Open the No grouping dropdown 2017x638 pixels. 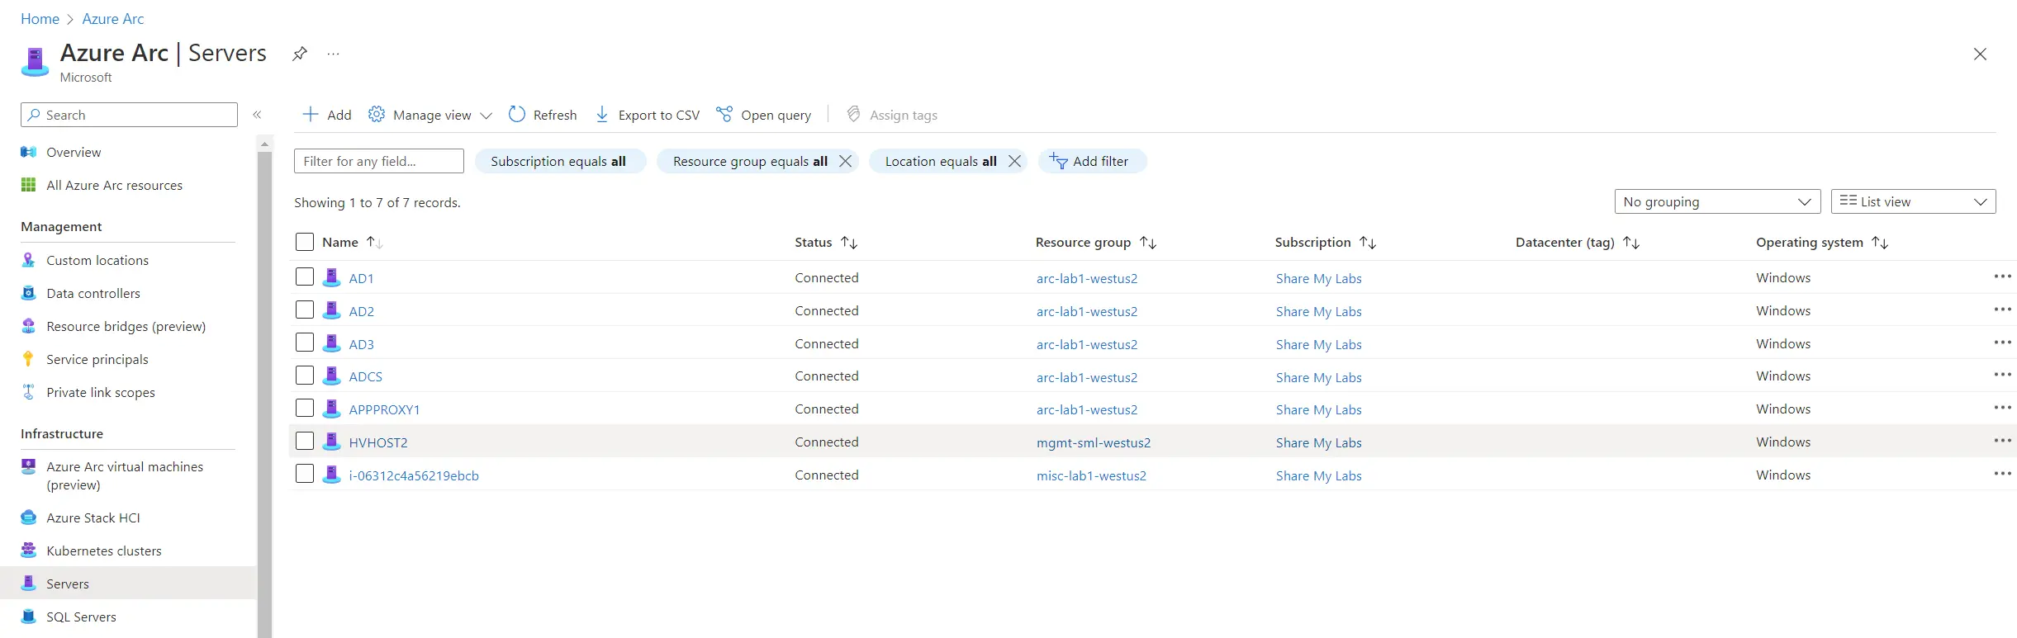tap(1716, 202)
